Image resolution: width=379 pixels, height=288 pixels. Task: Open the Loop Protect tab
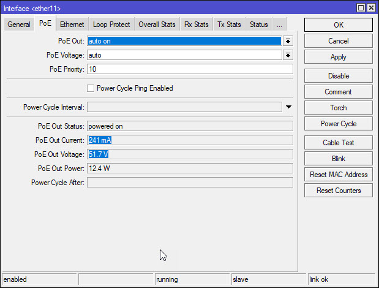[111, 25]
